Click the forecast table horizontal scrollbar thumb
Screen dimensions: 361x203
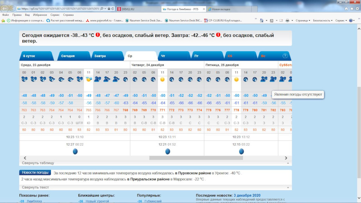tap(196, 158)
